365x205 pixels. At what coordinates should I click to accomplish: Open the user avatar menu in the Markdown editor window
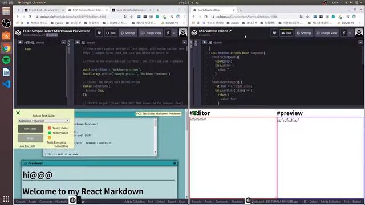click(359, 33)
